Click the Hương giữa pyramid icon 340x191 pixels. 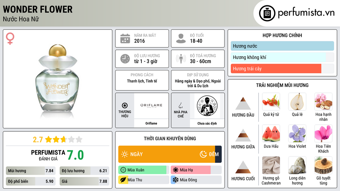pos(243,135)
